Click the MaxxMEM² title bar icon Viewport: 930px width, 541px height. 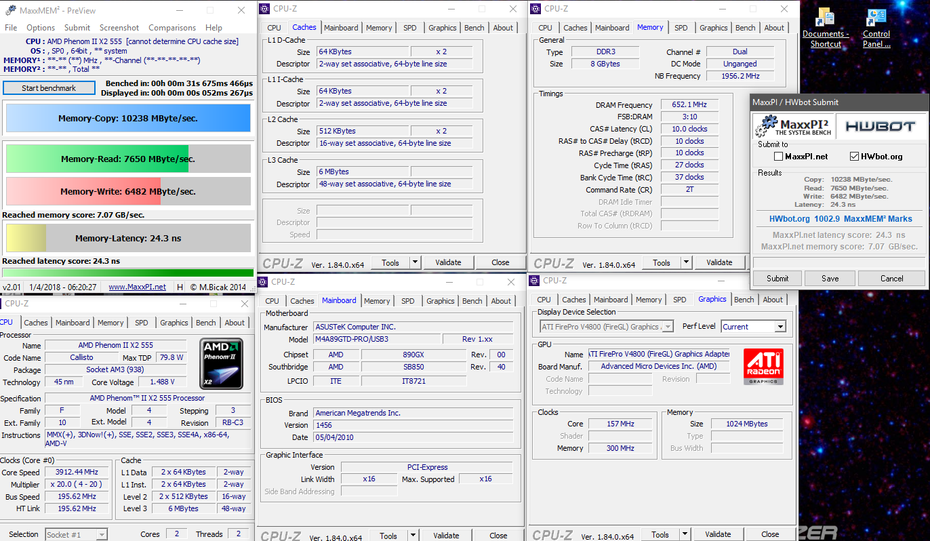12,10
